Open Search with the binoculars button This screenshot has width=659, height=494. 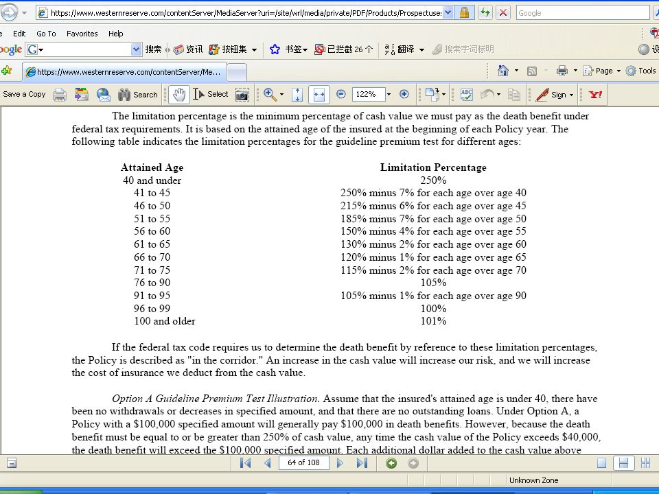click(x=137, y=95)
